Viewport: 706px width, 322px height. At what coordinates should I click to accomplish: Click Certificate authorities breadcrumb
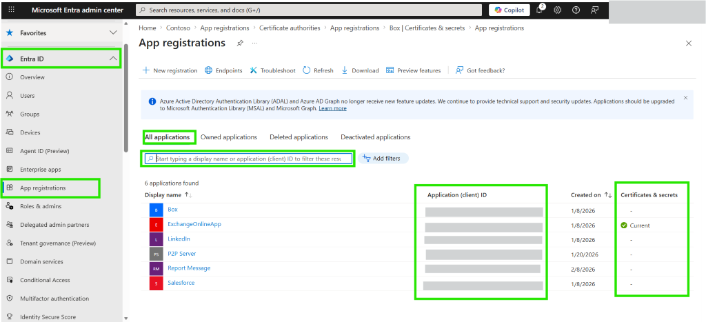tap(290, 28)
